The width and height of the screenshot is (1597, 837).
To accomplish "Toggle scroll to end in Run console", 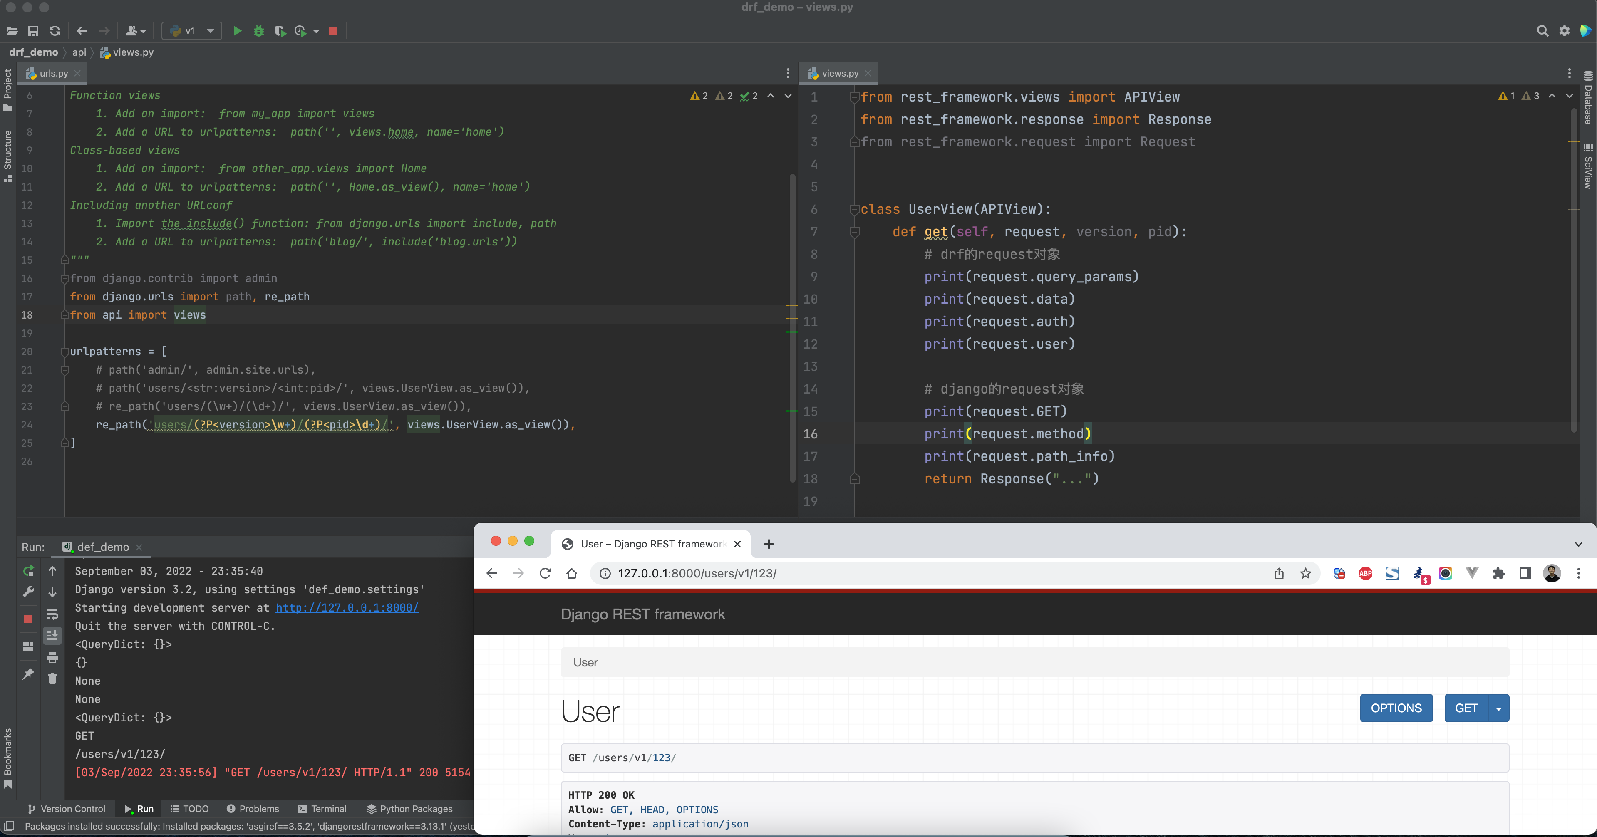I will [53, 635].
